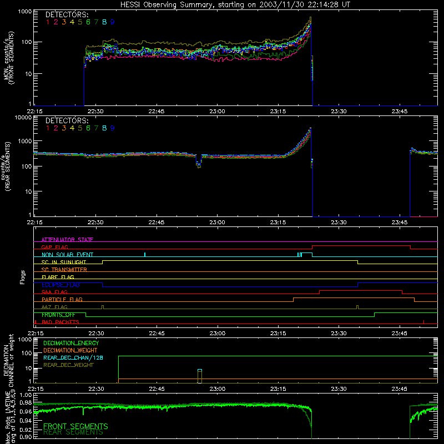Viewport: 444px width, 444px height.
Task: Click the DECIMATION_WEIGHT legend entry
Action: [x=70, y=350]
